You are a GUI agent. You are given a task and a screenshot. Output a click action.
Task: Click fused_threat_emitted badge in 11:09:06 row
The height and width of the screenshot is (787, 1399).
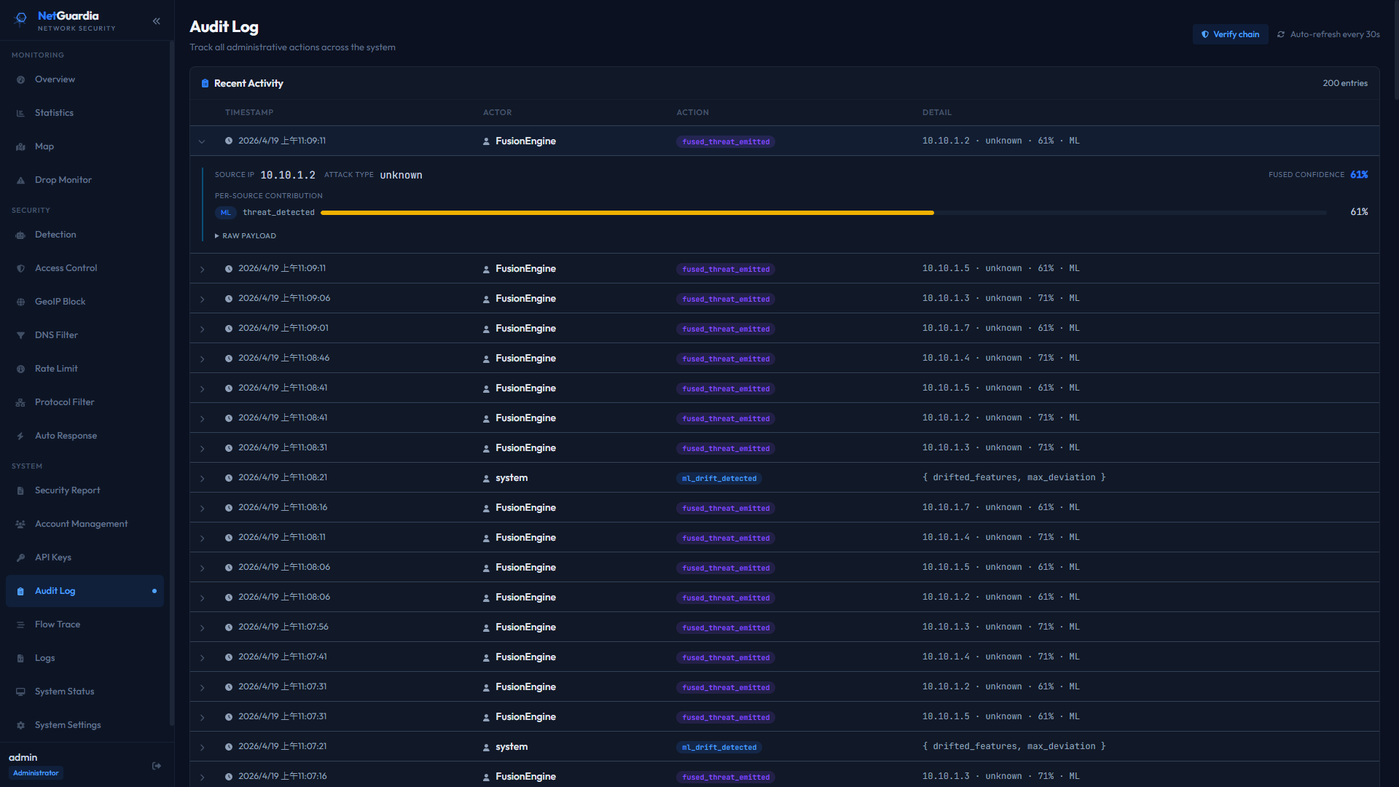pos(726,299)
